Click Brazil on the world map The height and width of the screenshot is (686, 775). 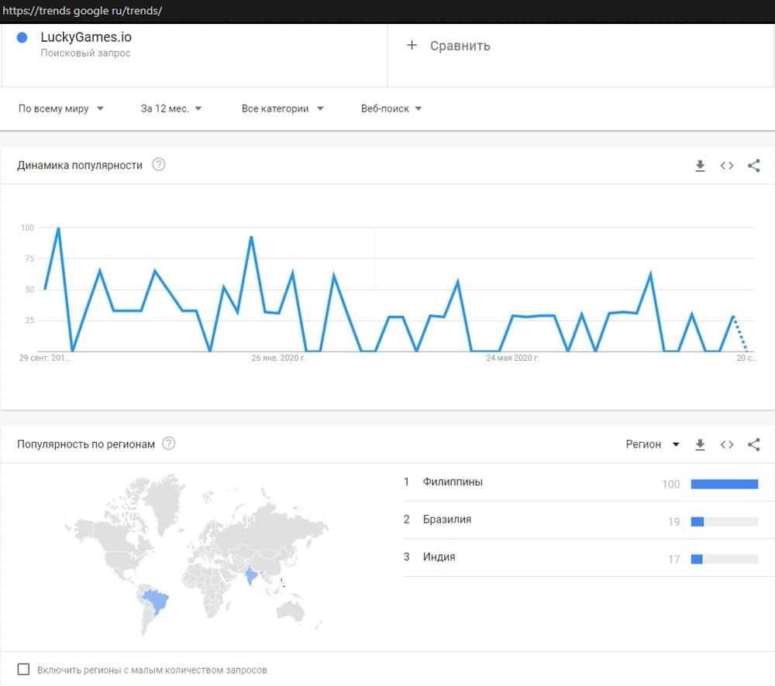(x=157, y=601)
